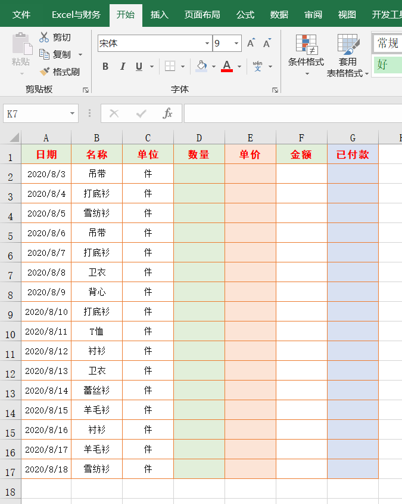The image size is (402, 504).
Task: Switch to Excel与财务 tab
Action: [x=76, y=15]
